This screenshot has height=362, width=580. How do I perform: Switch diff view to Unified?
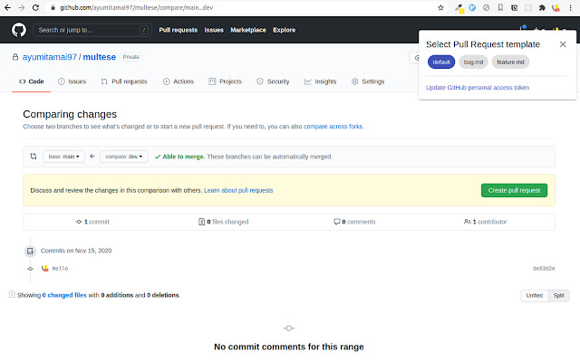pyautogui.click(x=534, y=296)
